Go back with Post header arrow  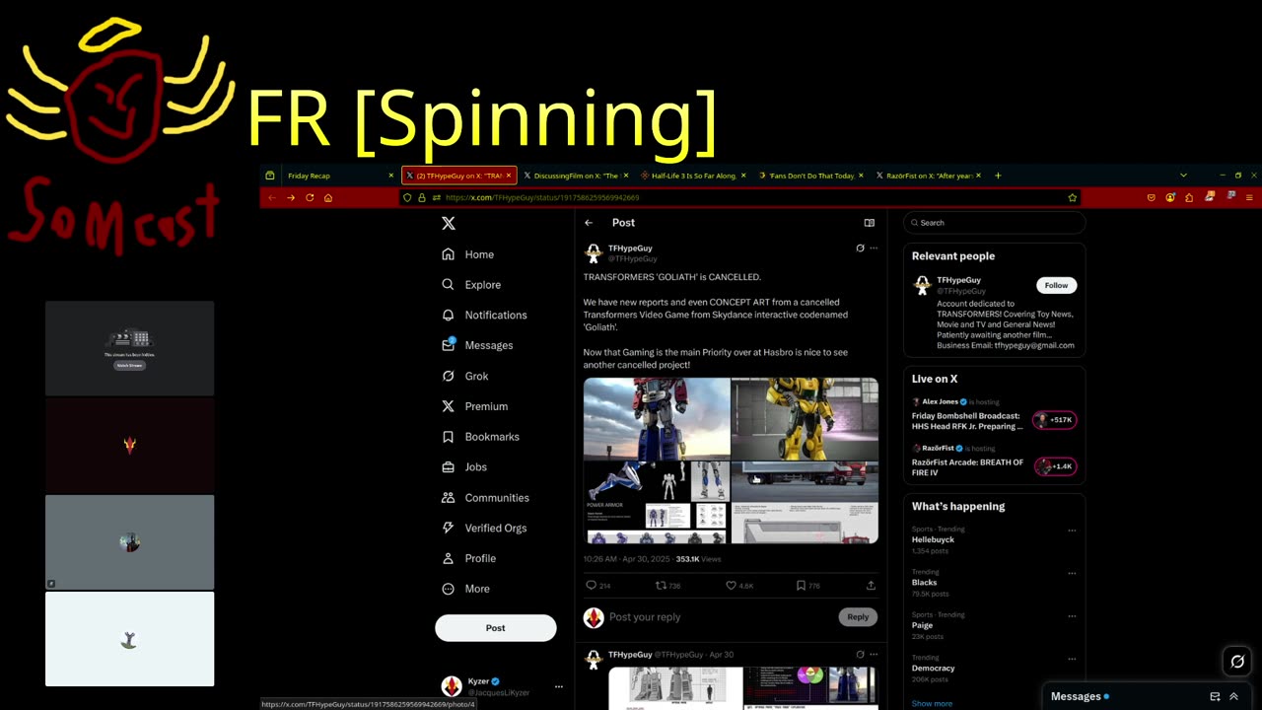589,223
